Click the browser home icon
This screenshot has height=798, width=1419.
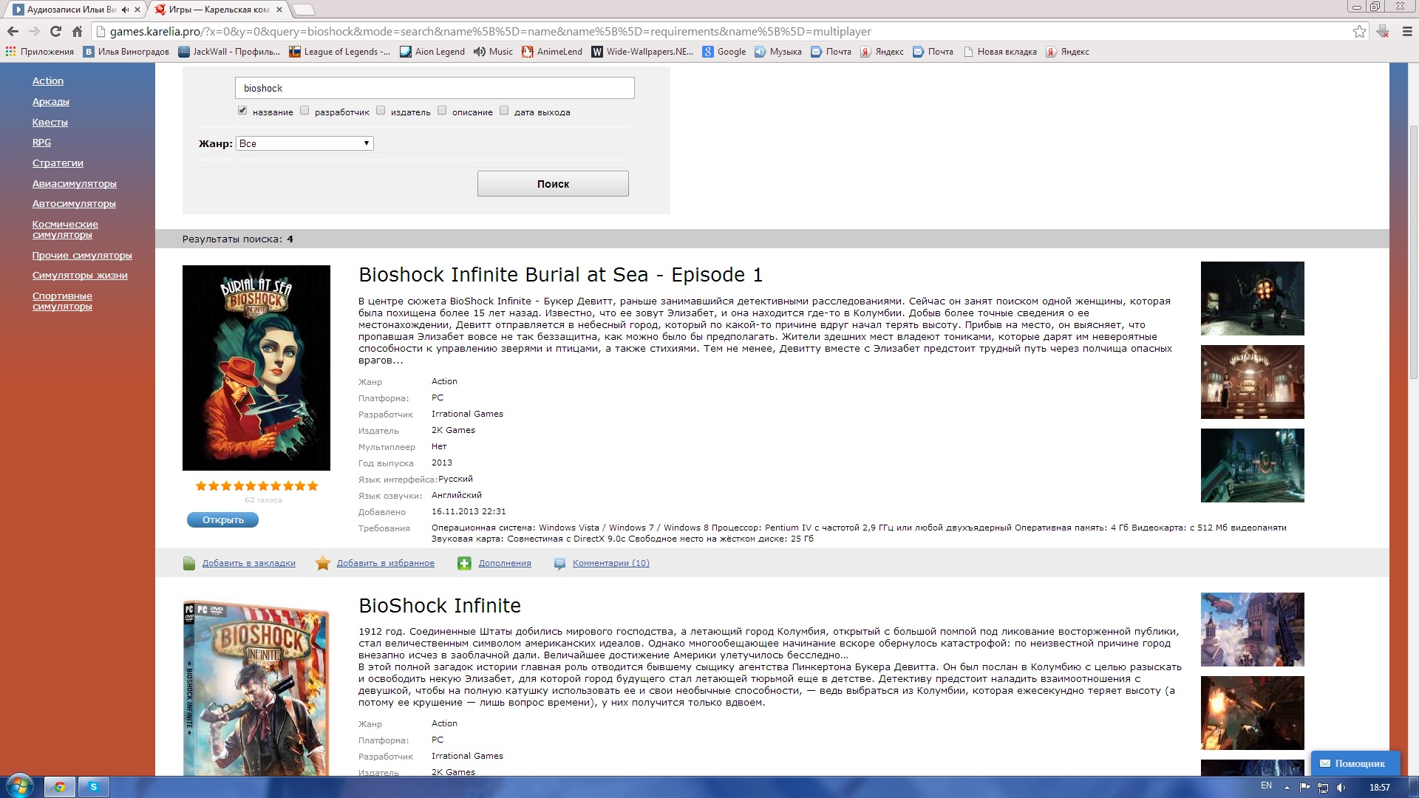(x=77, y=31)
